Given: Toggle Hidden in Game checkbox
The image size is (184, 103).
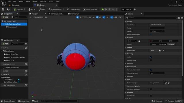Looking at the screenshot, I should pos(151,60).
